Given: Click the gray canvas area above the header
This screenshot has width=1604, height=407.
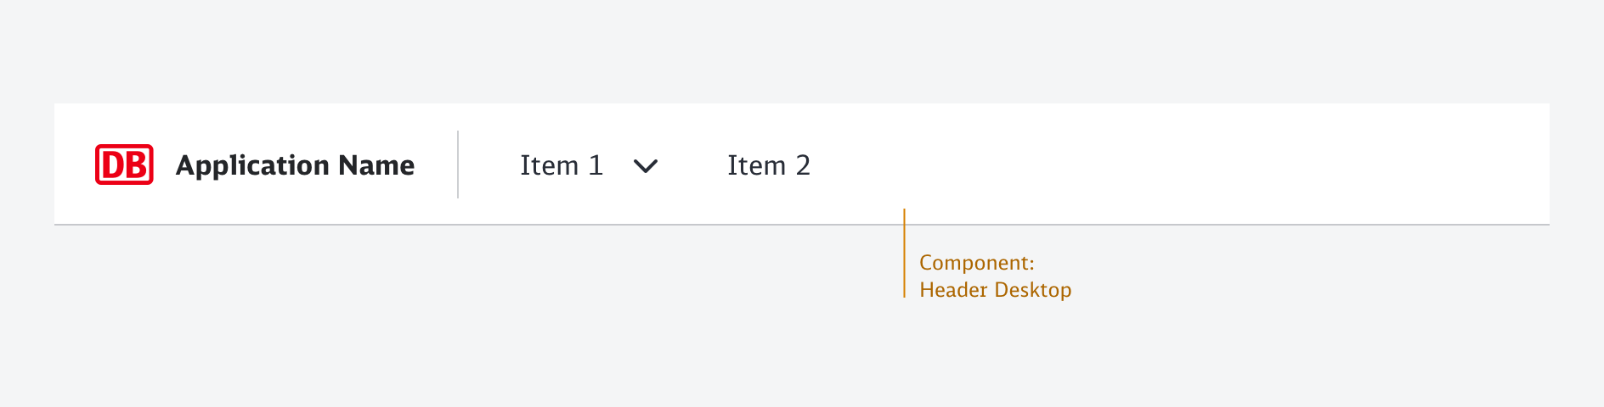Looking at the screenshot, I should (802, 51).
